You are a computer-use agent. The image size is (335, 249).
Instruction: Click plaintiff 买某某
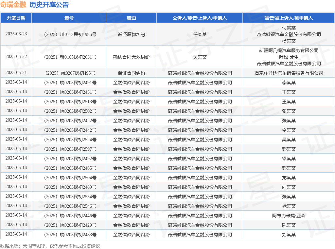coord(200,57)
